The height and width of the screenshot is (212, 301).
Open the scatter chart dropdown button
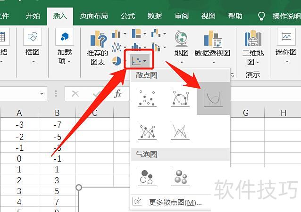pos(139,61)
